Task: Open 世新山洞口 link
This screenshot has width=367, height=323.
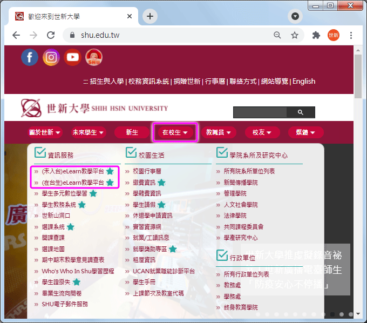Action: 56,216
